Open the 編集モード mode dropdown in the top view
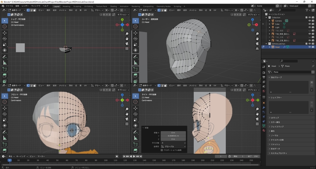Viewport: 316px width, 169px height. 16,10
